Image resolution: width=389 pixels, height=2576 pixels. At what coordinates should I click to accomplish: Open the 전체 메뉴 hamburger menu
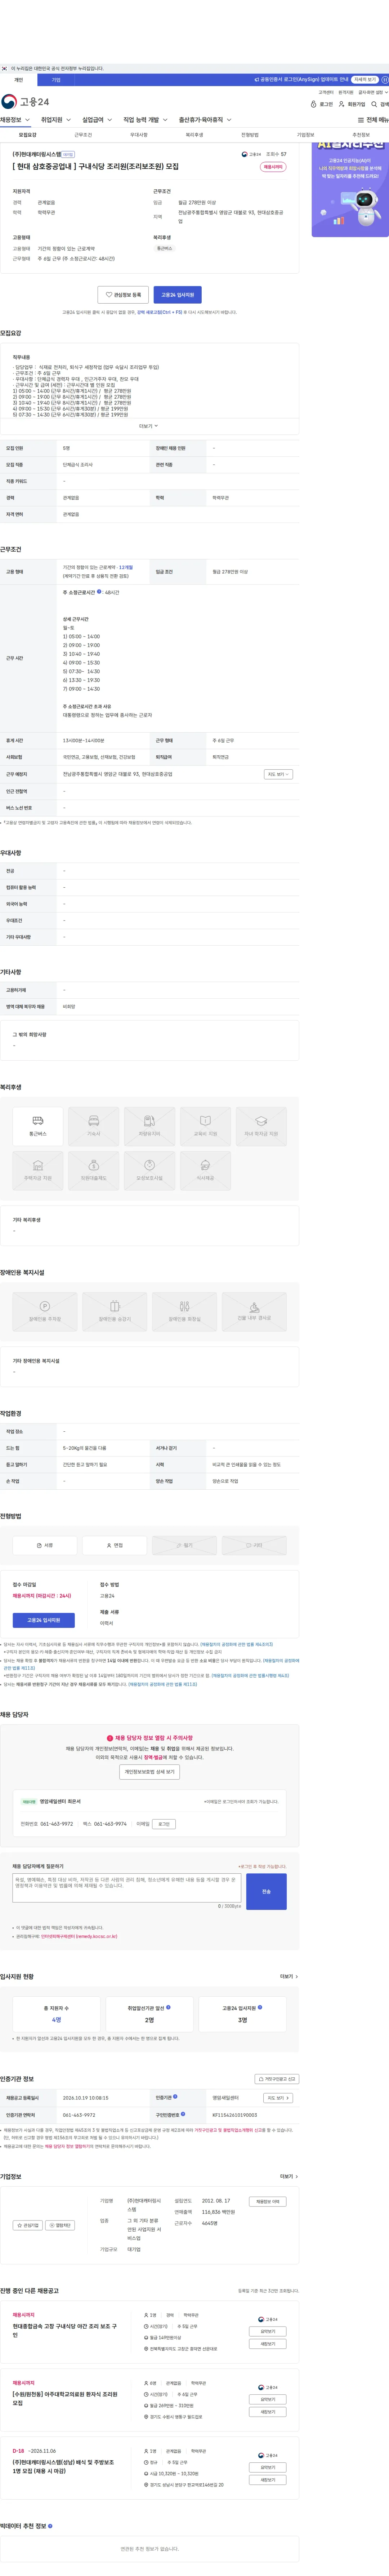(x=373, y=120)
